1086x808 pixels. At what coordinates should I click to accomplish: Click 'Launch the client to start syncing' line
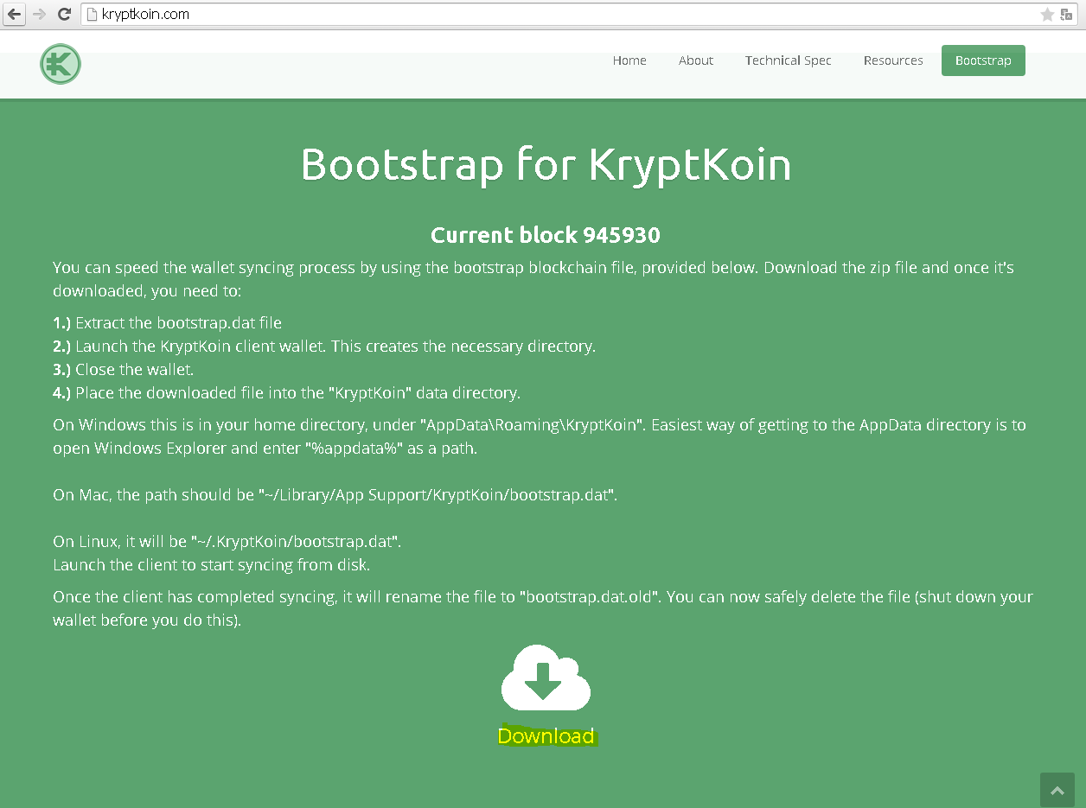(212, 565)
